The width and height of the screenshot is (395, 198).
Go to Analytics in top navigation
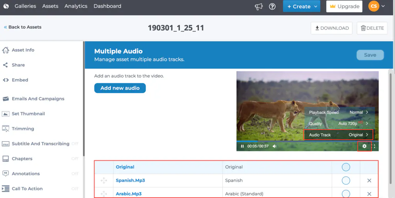click(x=76, y=6)
